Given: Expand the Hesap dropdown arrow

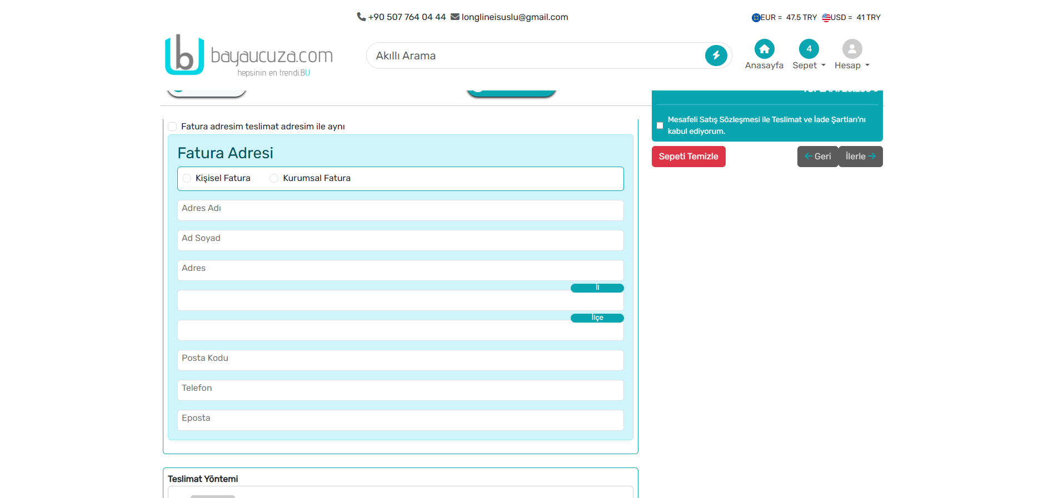Looking at the screenshot, I should coord(867,66).
